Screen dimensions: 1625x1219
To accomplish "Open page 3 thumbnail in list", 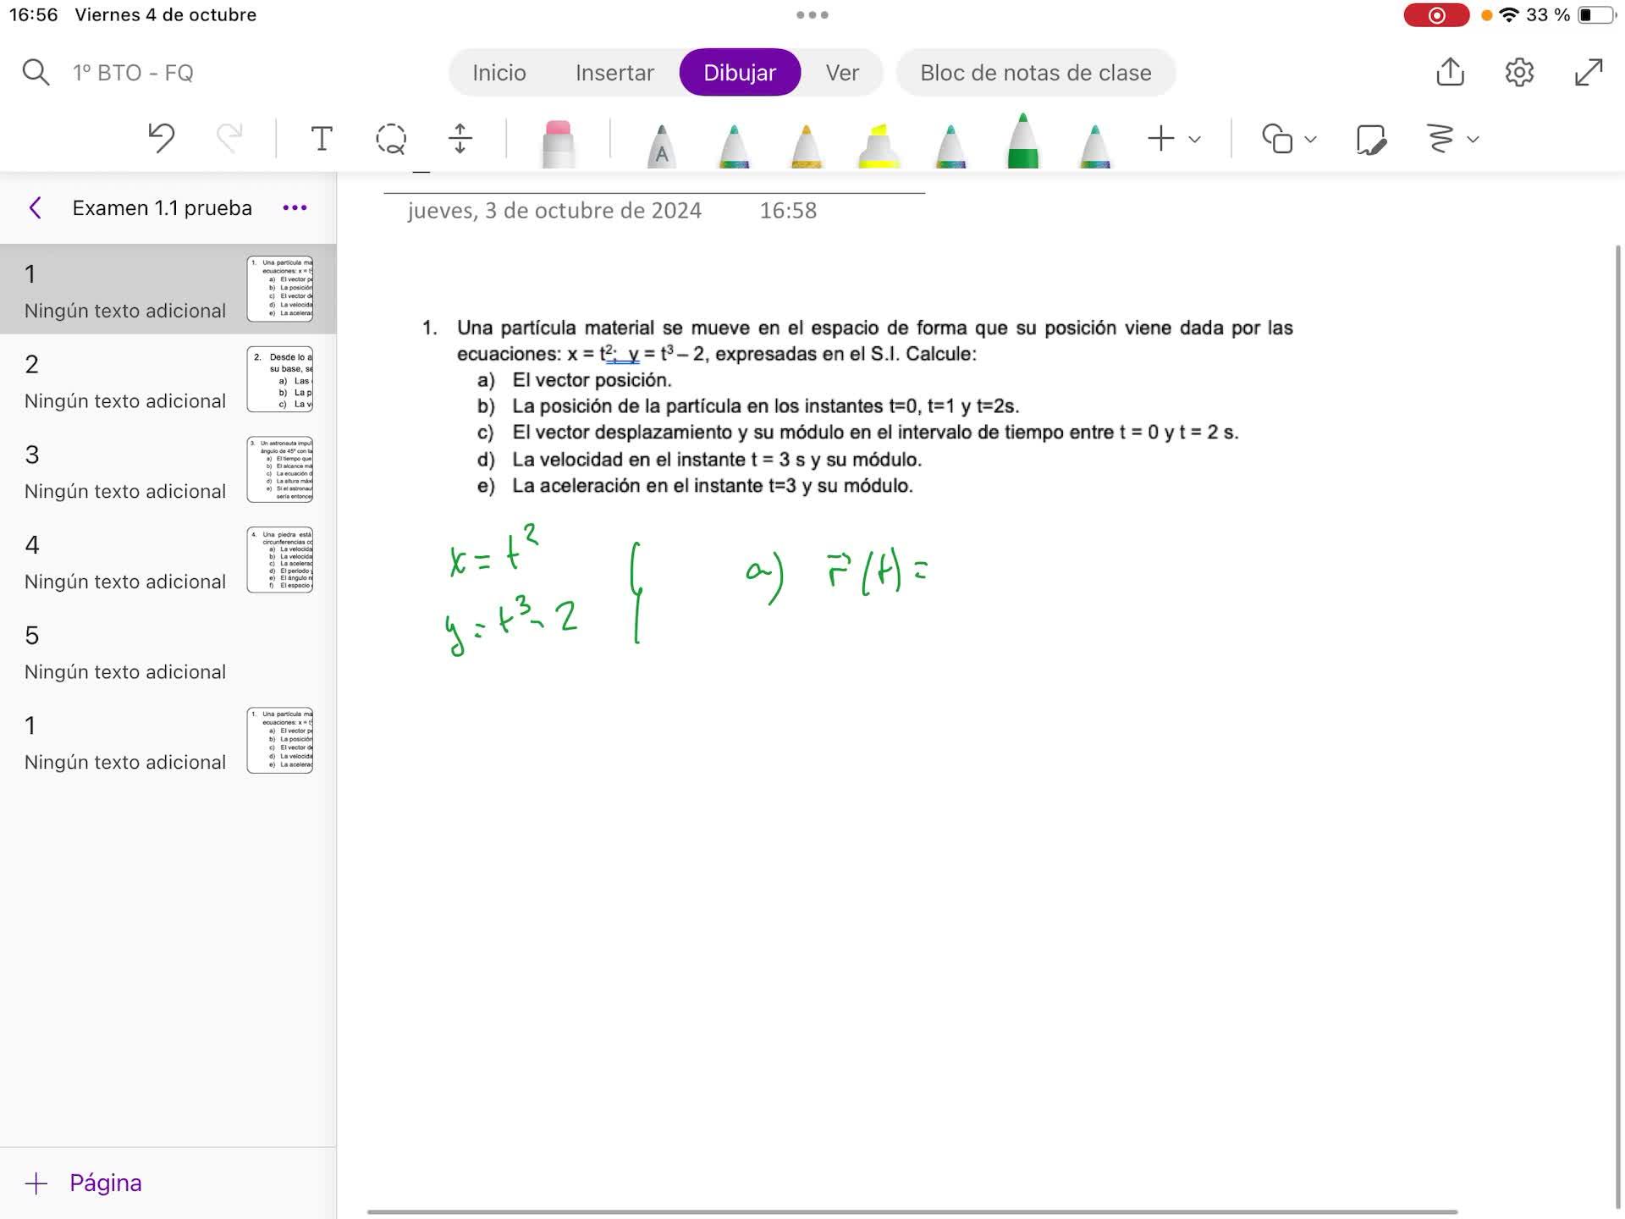I will coord(280,470).
